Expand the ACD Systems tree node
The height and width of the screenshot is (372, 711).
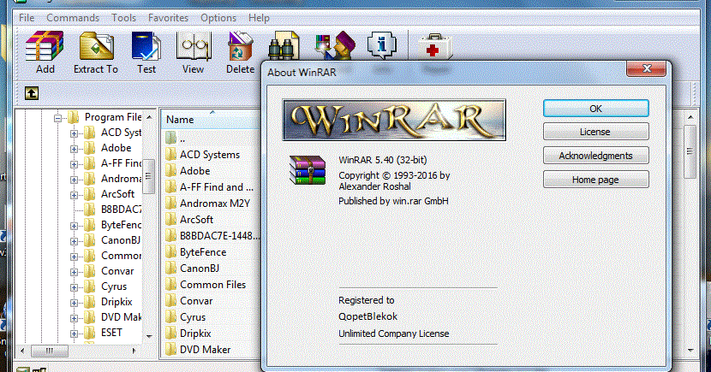74,134
